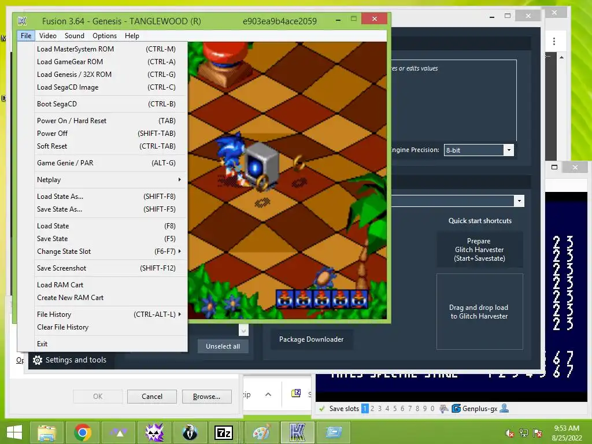Click the three-dot menu in background window
This screenshot has height=444, width=592.
[554, 41]
